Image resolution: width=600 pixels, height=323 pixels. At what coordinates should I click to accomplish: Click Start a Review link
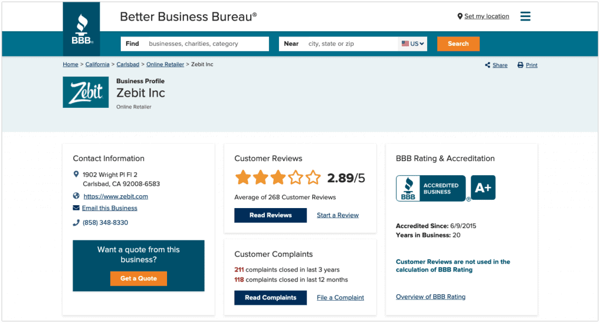[337, 215]
